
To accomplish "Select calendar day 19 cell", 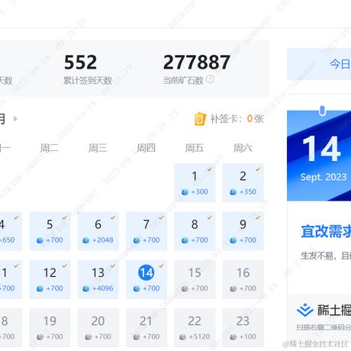I will tap(50, 328).
